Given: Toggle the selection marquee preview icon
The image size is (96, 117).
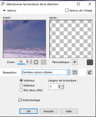Looking at the screenshot, I should 90,62.
